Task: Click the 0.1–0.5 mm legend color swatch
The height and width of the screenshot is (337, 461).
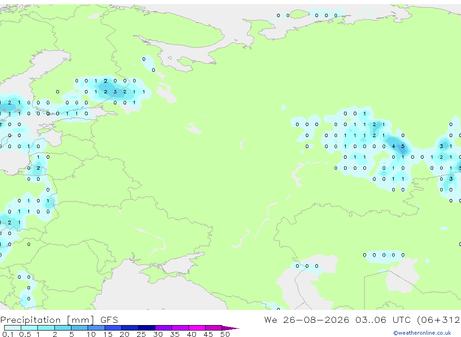Action: pos(12,328)
